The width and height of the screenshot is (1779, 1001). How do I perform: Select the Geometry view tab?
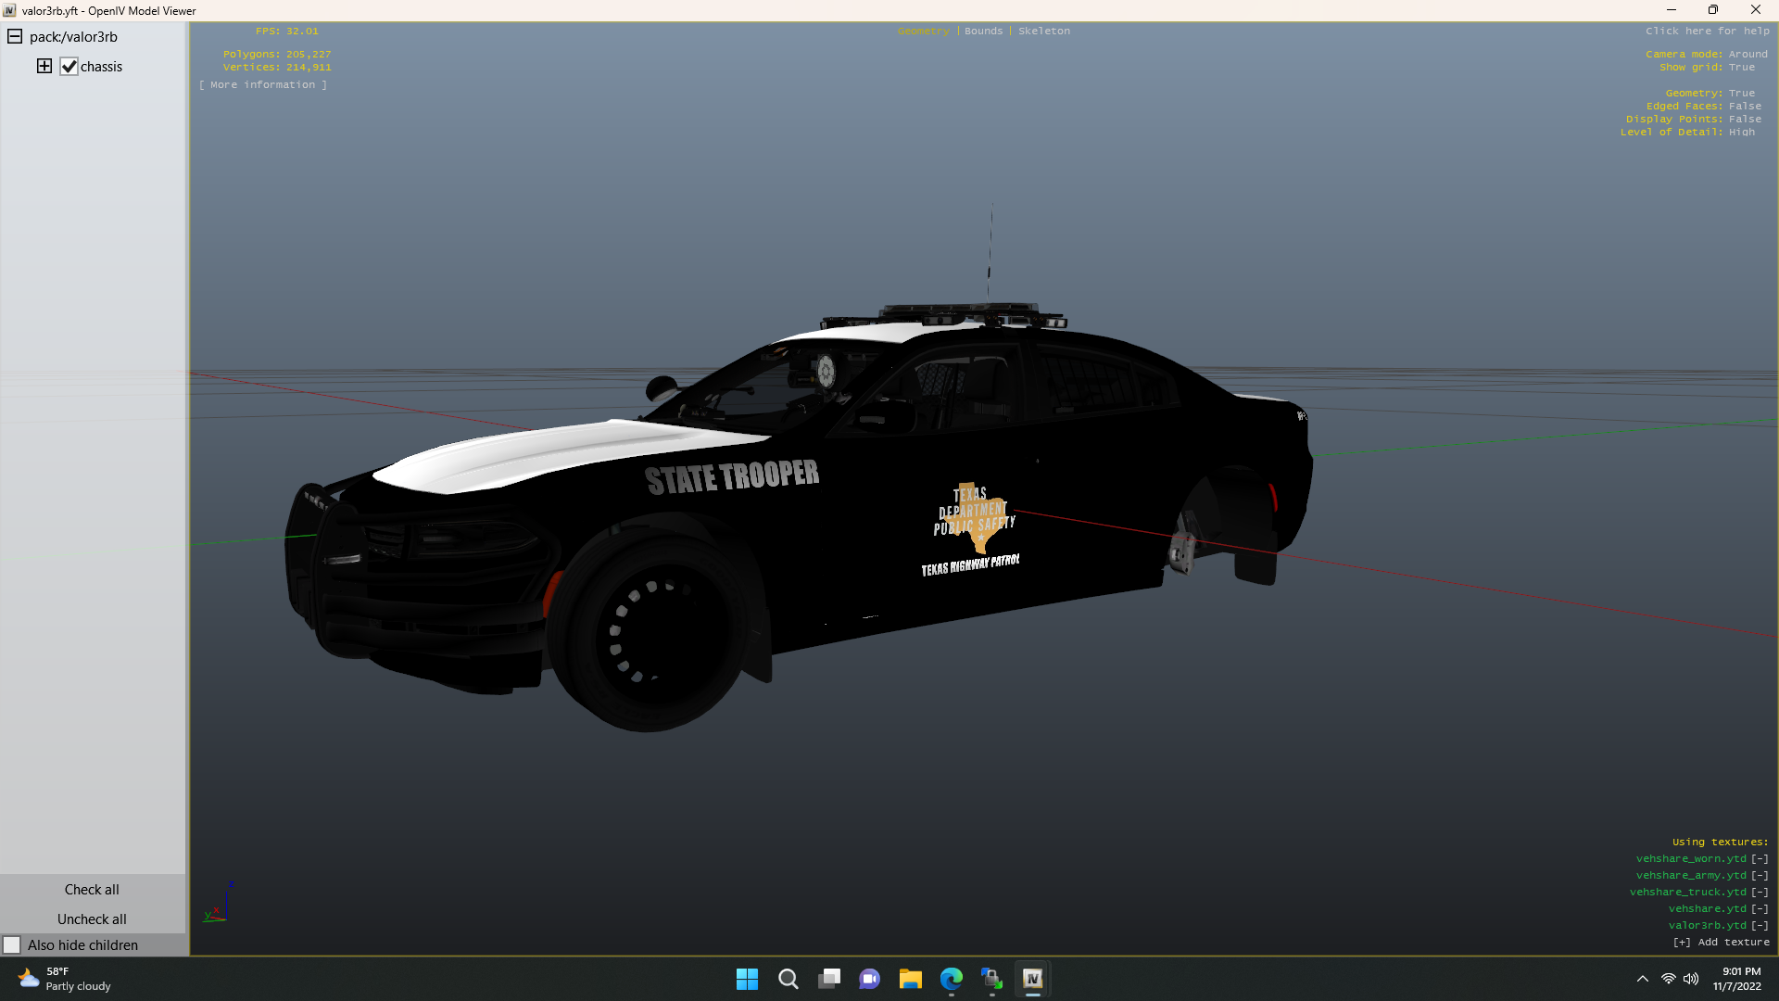923,31
